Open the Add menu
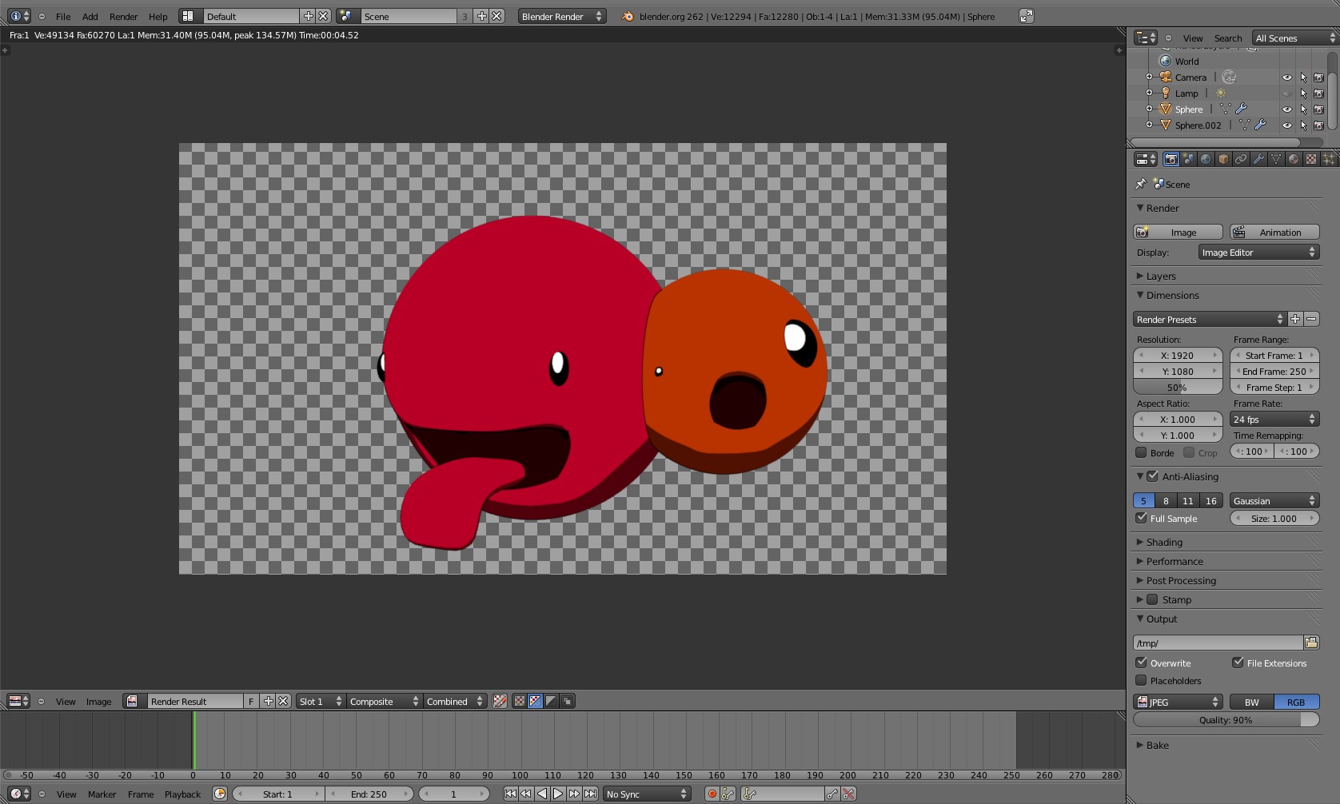Viewport: 1340px width, 804px height. (x=90, y=16)
